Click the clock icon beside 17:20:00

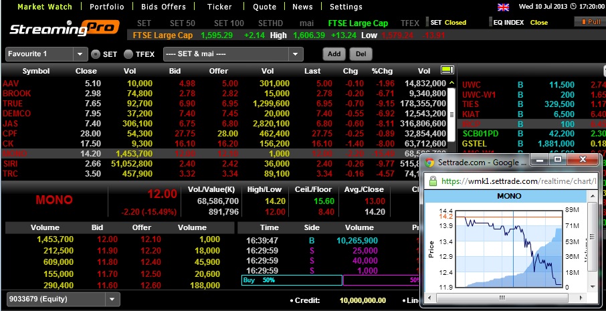click(573, 7)
